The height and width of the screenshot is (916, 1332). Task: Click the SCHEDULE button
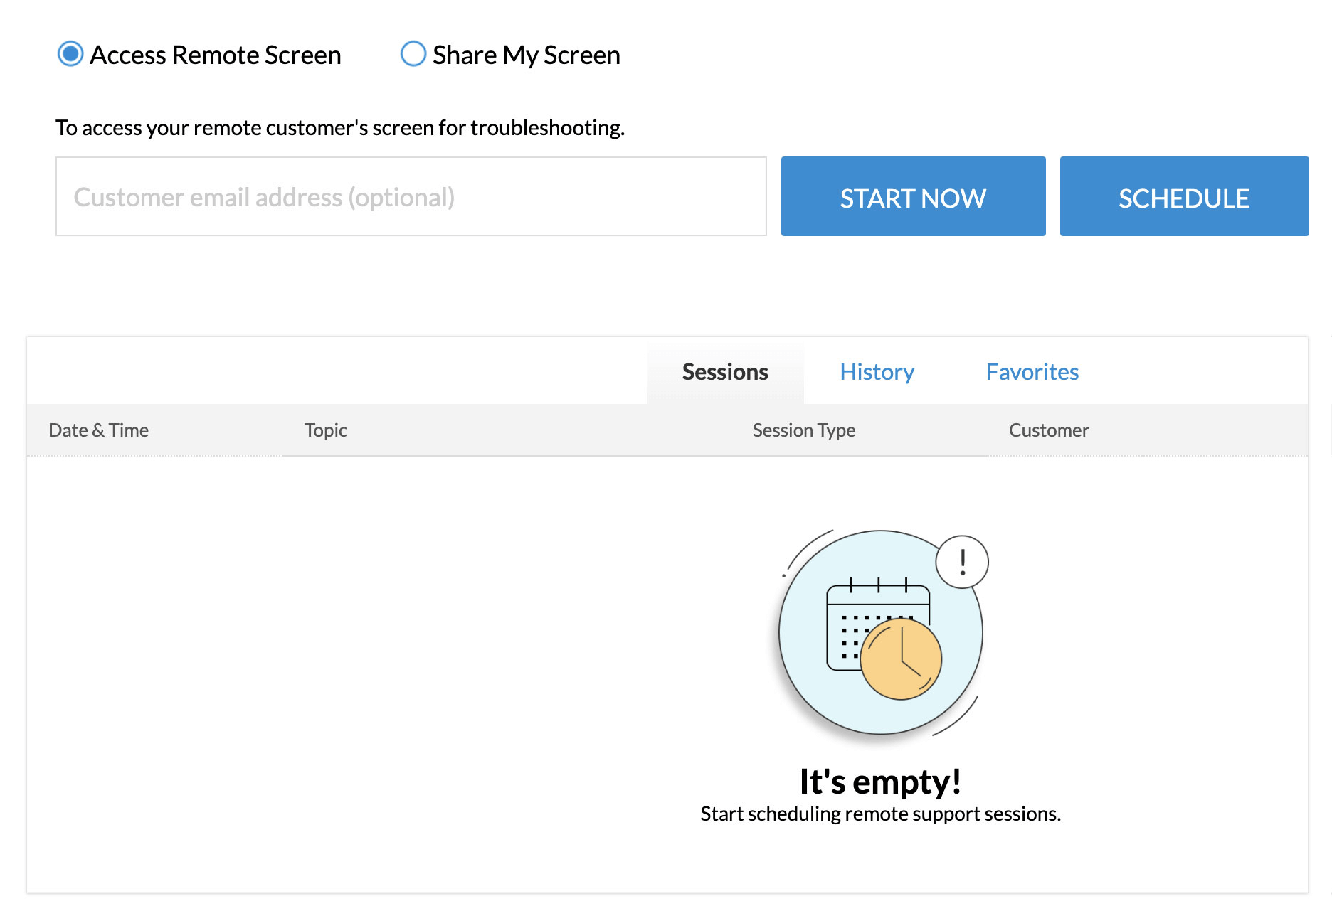pos(1183,196)
